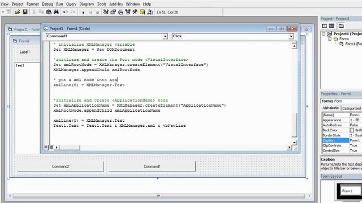Click View Code icon in Project panel

325,26
